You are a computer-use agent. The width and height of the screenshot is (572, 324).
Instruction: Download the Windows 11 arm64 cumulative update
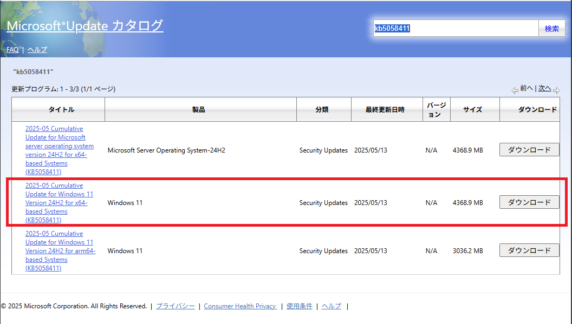click(529, 250)
